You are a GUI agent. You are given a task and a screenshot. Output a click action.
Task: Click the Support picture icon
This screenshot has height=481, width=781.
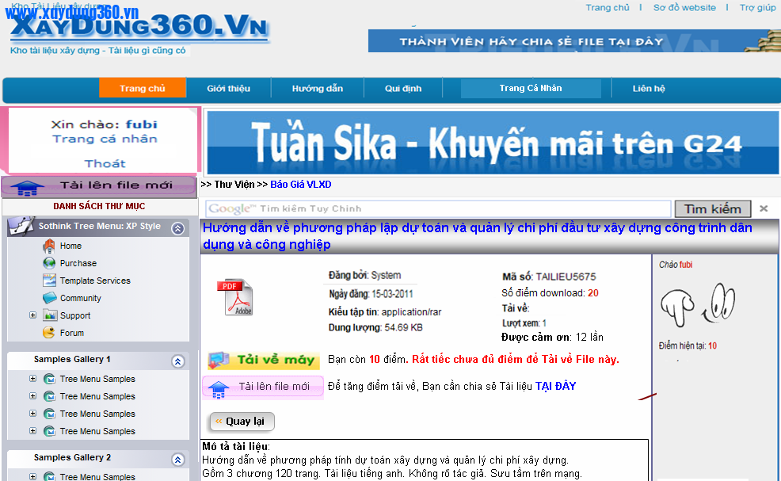coord(49,315)
